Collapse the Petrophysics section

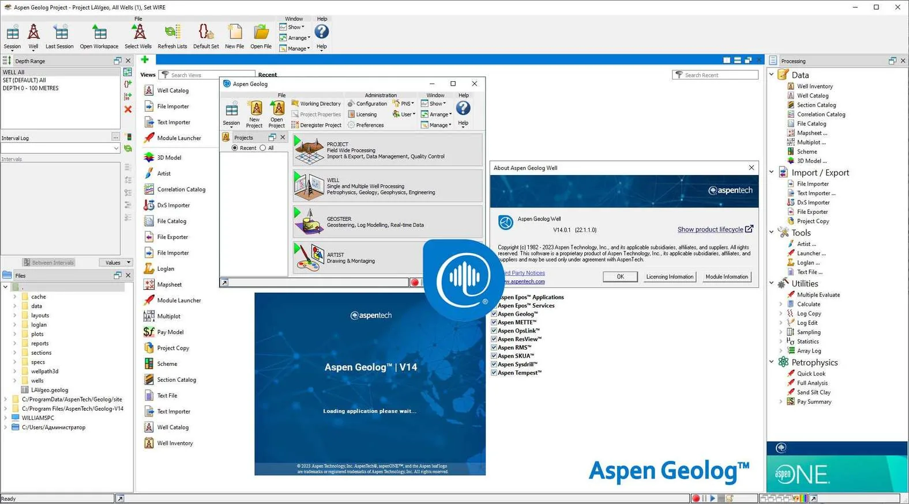tap(772, 362)
